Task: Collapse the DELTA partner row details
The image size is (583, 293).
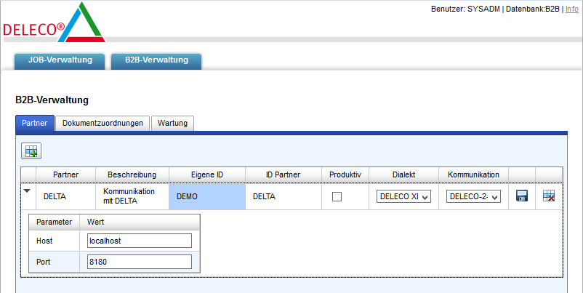Action: (x=28, y=191)
